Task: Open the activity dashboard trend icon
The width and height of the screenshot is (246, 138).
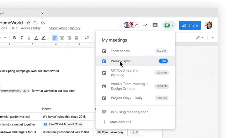Action: (145, 25)
